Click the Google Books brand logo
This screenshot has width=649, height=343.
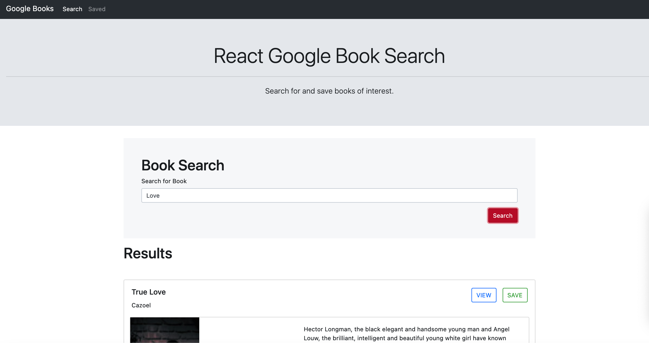(30, 9)
